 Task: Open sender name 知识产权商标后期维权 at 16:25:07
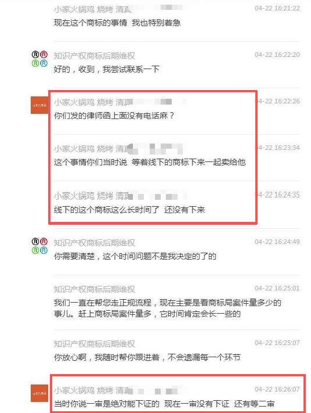(x=95, y=344)
